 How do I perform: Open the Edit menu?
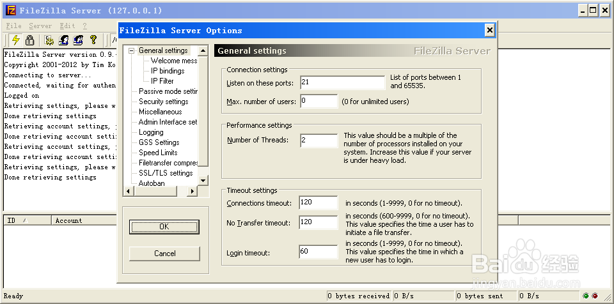[x=67, y=26]
